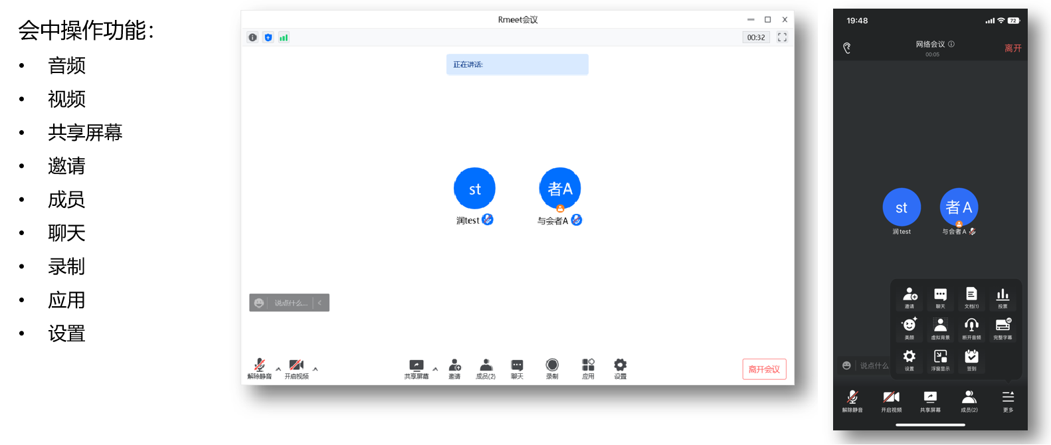
Task: Open 虚拟背景 virtual background on the phone
Action: tap(940, 327)
